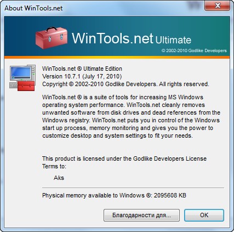Click the Version 10.7.1 text line
The width and height of the screenshot is (234, 232).
coord(82,76)
